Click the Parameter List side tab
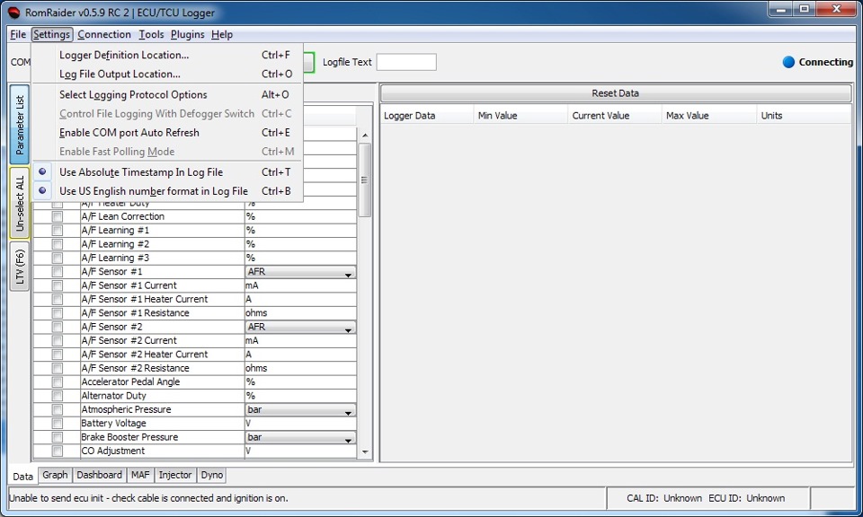Image resolution: width=863 pixels, height=517 pixels. 20,125
